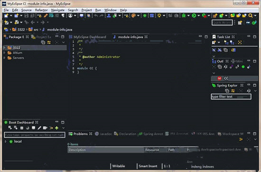Click the Redo arrow in the toolbar
261x172 pixels.
102,16
